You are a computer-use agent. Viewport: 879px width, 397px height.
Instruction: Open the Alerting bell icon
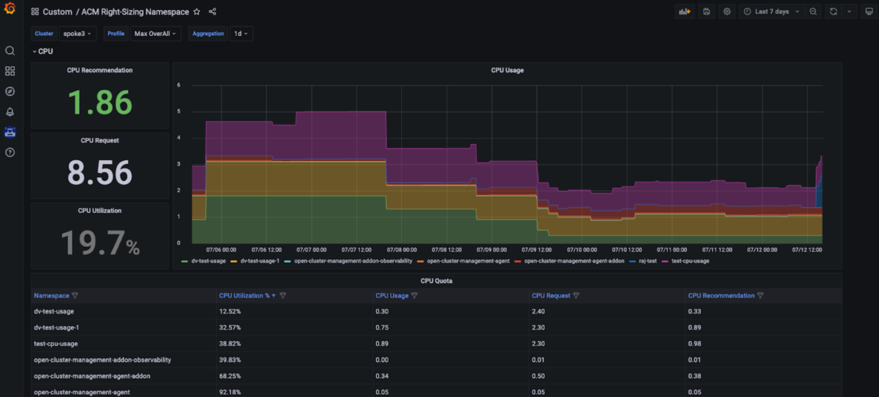coord(10,112)
